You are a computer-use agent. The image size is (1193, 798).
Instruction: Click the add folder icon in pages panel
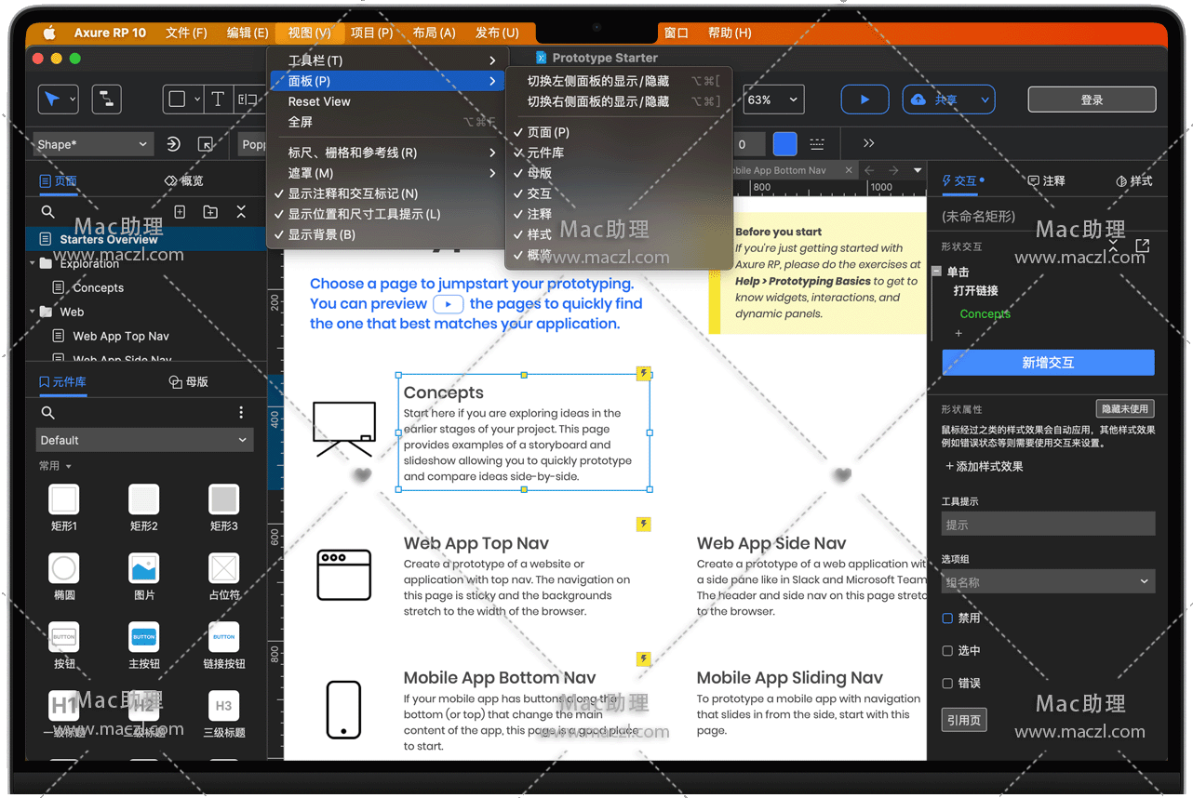[210, 212]
